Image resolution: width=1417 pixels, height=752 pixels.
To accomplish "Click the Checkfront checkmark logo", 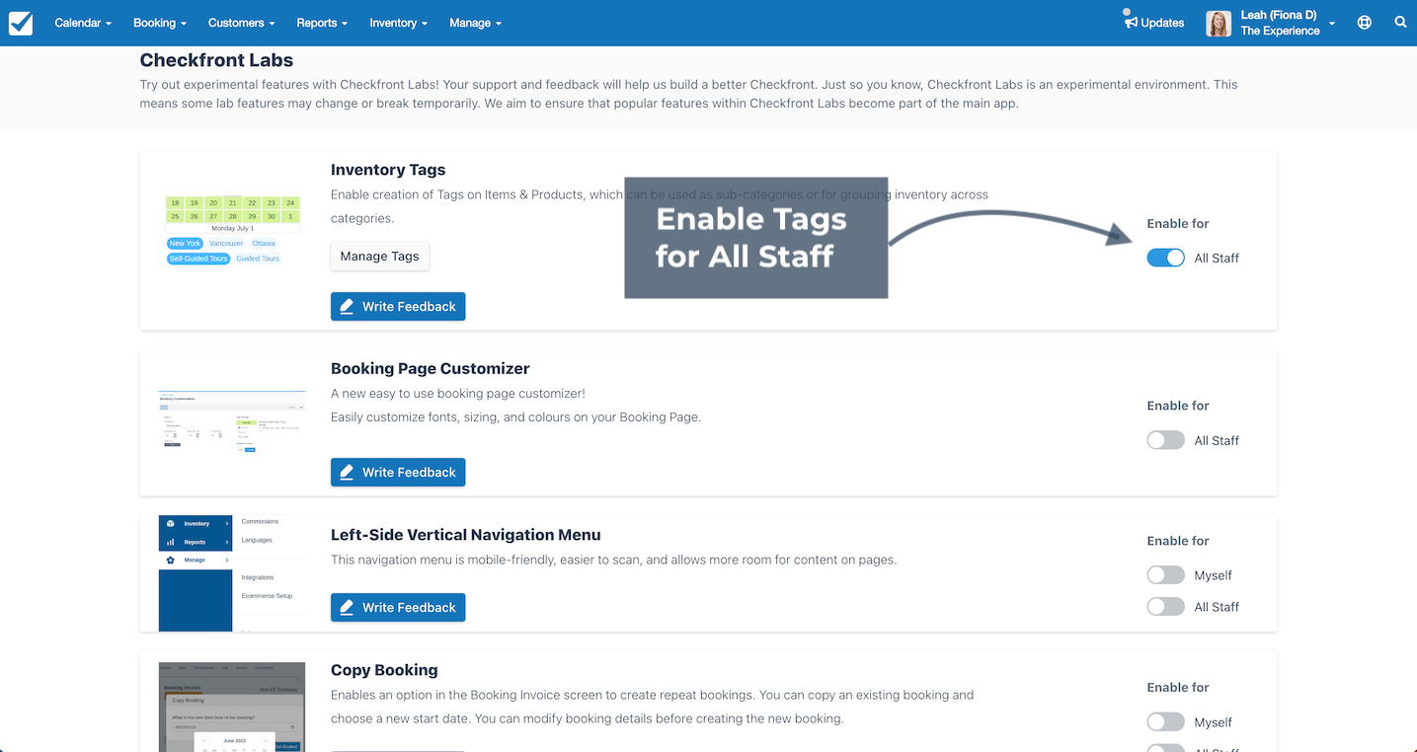I will (x=20, y=23).
